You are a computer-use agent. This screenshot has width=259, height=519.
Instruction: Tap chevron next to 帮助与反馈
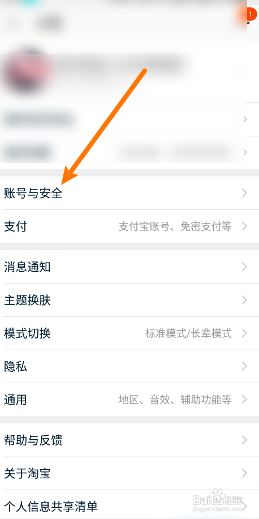click(x=244, y=440)
